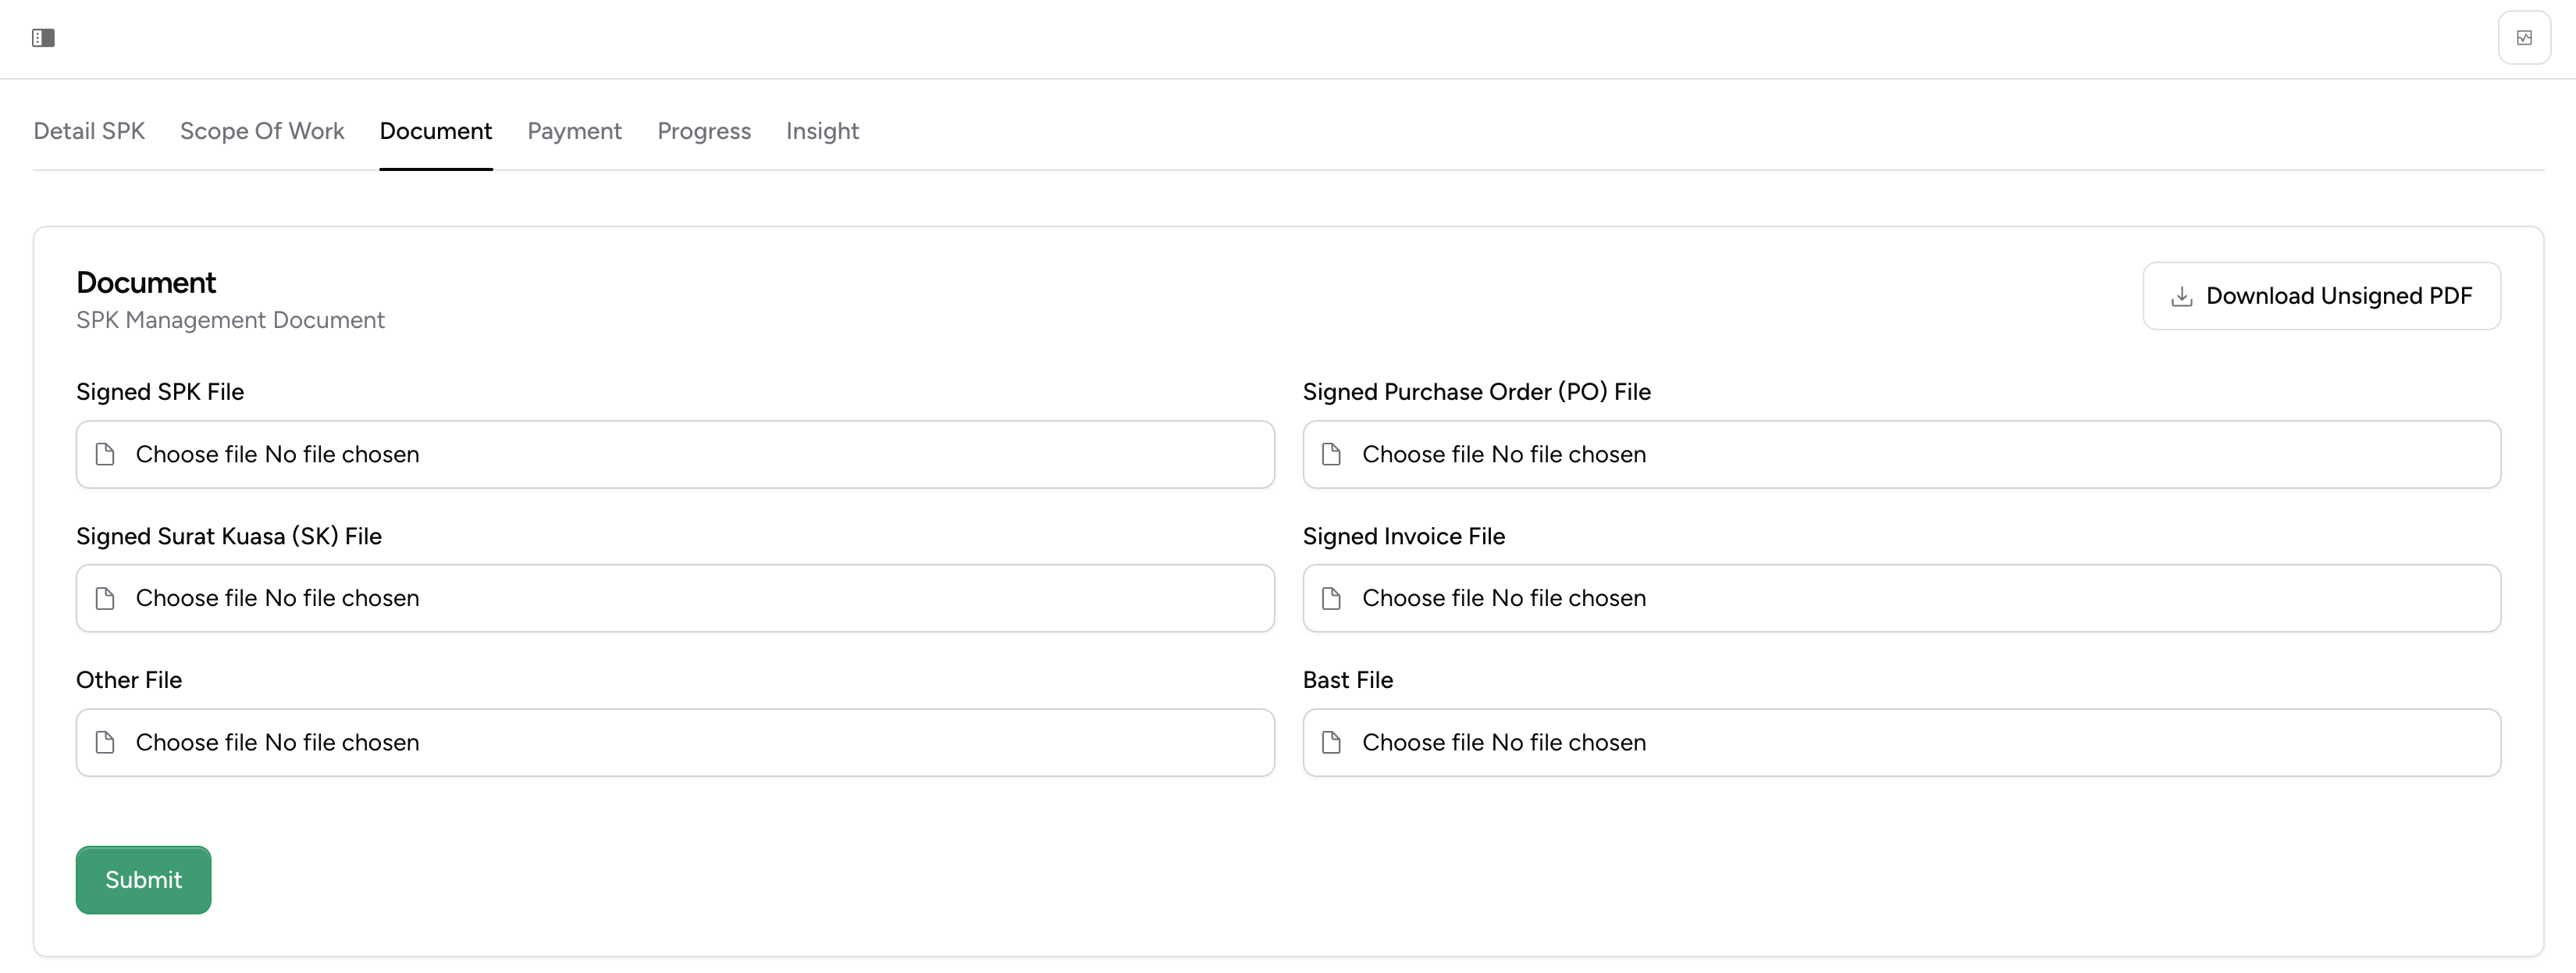
Task: Select the Document tab
Action: click(x=436, y=131)
